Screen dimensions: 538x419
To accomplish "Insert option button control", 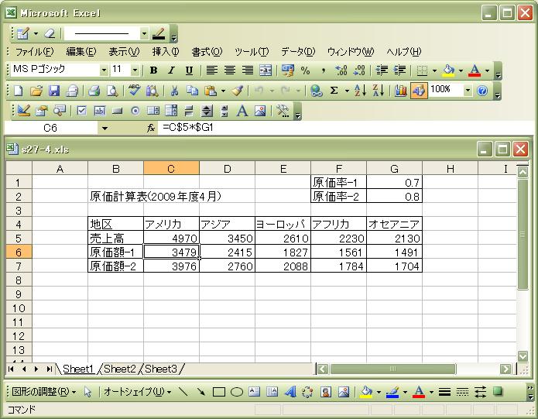I will pos(135,111).
